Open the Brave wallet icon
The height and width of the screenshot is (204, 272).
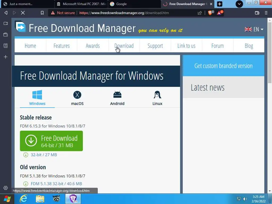(x=257, y=13)
